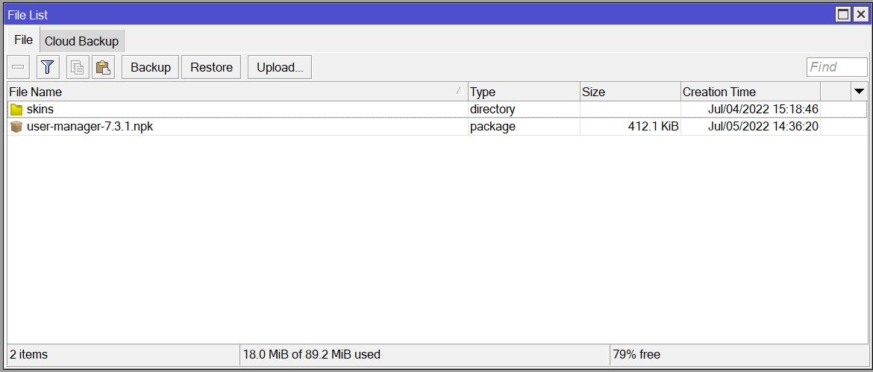
Task: Maximize the File List window
Action: point(843,14)
